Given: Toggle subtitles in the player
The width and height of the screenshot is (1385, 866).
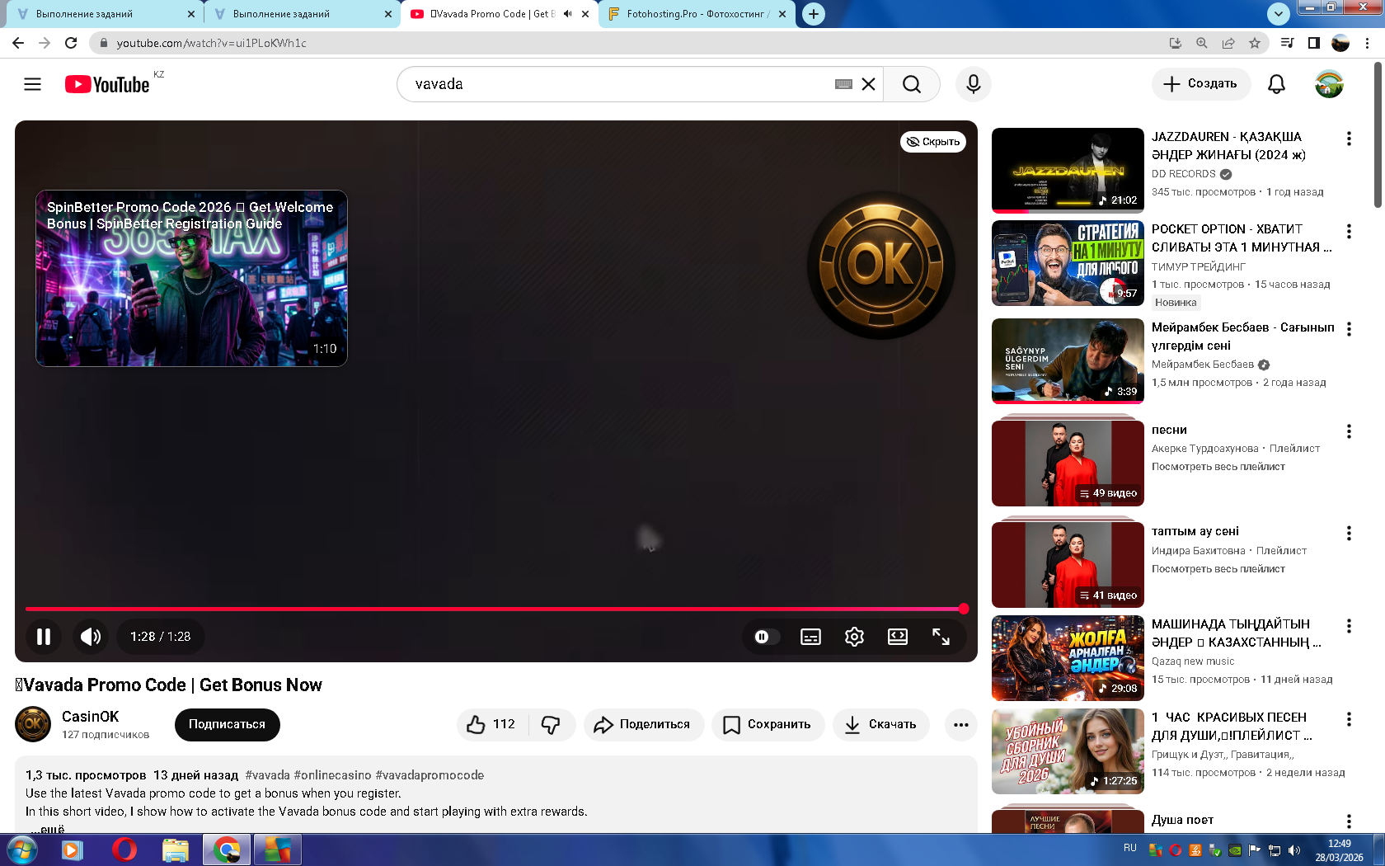Looking at the screenshot, I should 810,637.
